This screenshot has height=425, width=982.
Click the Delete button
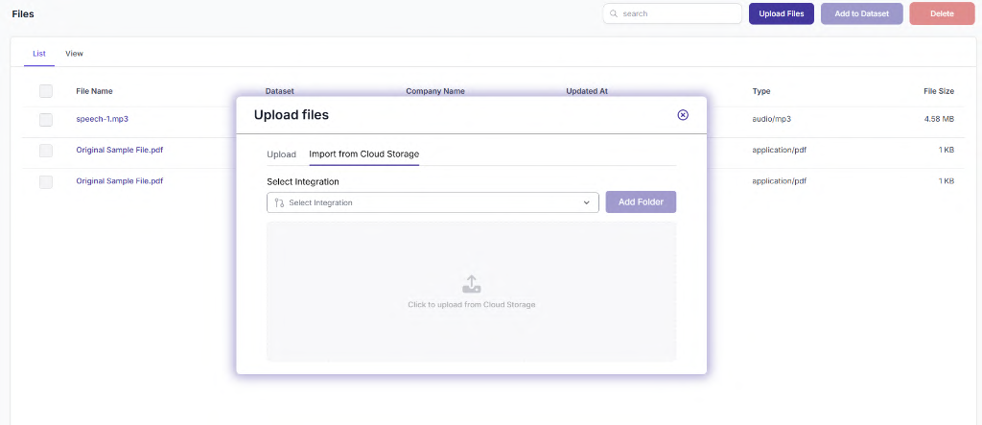point(942,13)
